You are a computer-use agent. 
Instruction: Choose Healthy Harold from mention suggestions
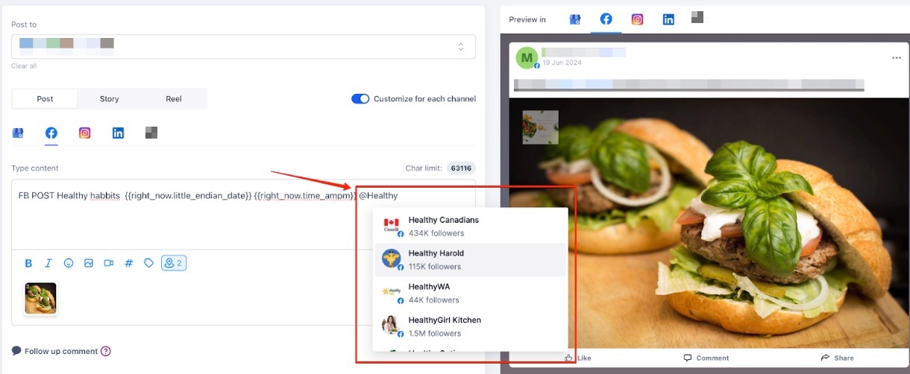pyautogui.click(x=471, y=260)
